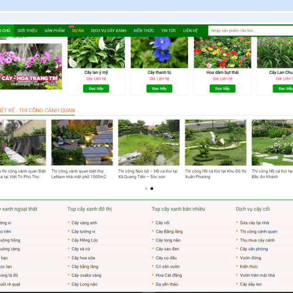Screen dimensions: 293x293
Task: Open the Cây hoa sữa link
Action: tap(83, 258)
